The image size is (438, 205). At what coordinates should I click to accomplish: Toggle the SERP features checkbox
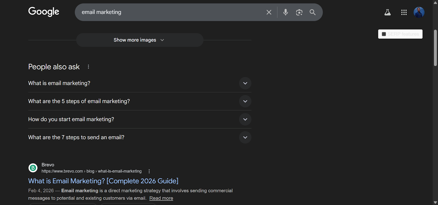[384, 34]
